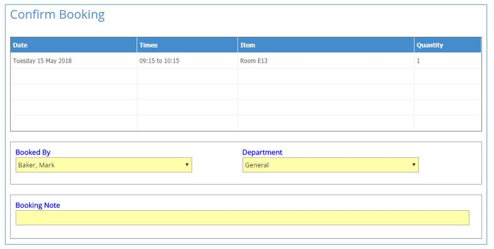Click the Confirm Booking heading
This screenshot has height=249, width=494.
point(58,15)
